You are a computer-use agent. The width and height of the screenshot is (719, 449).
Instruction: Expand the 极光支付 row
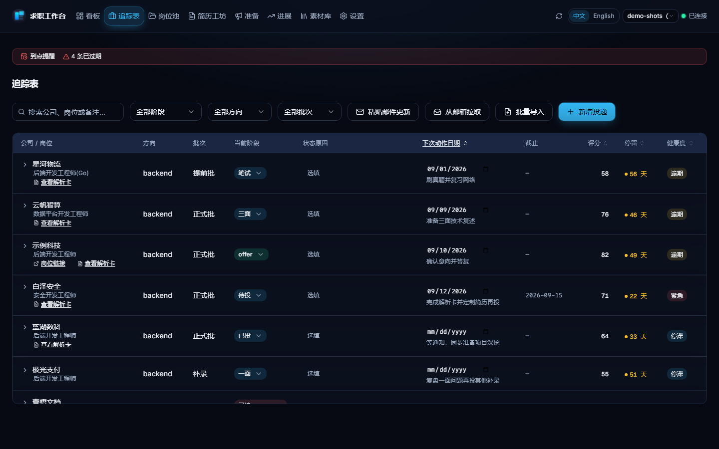(25, 370)
